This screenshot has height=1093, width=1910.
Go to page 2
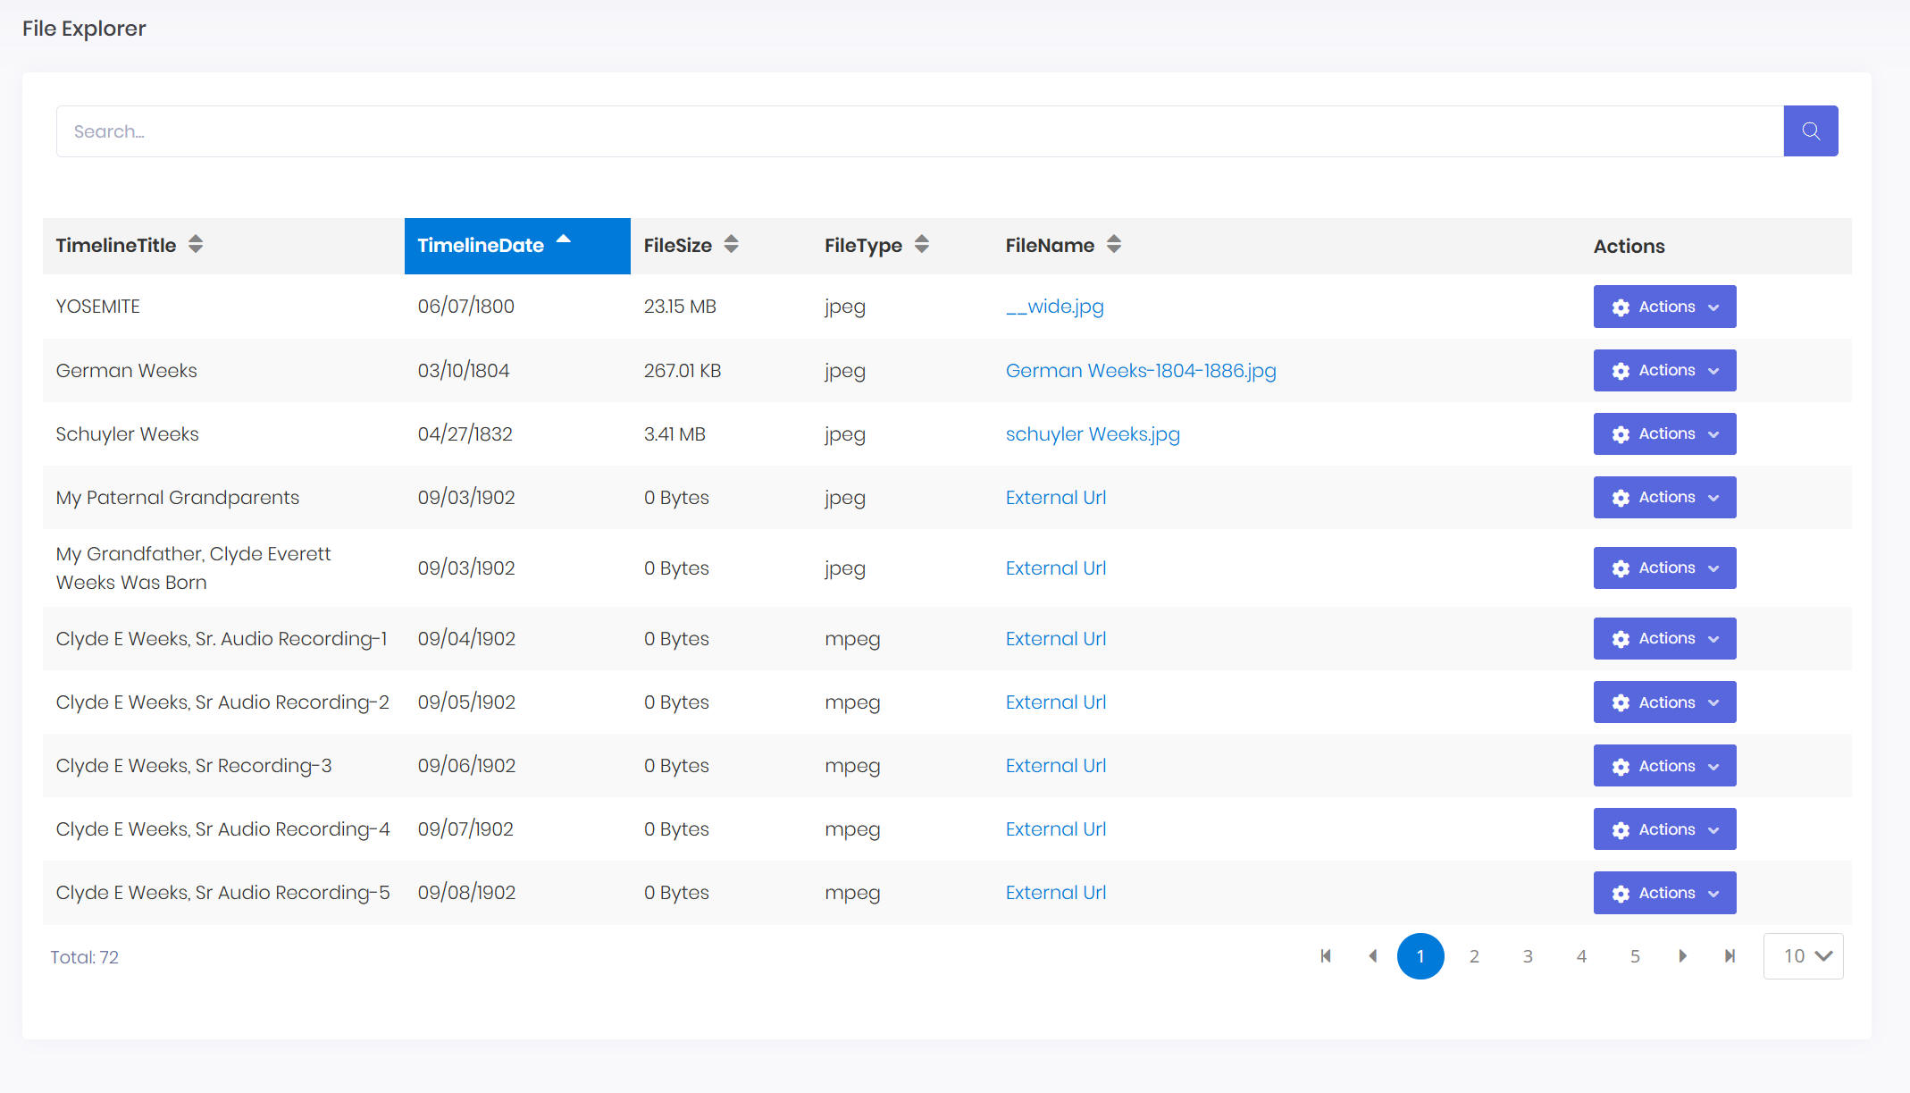pyautogui.click(x=1474, y=956)
